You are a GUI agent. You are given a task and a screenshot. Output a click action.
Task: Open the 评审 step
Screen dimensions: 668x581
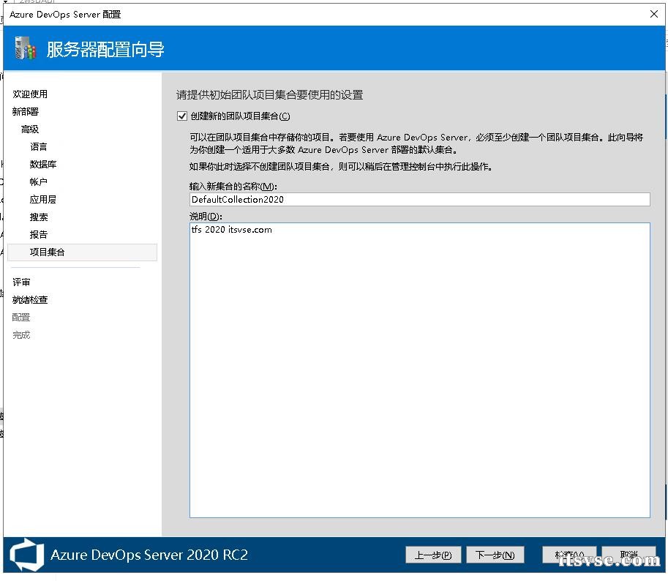(x=21, y=282)
